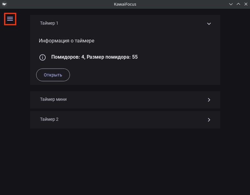Select the Таймер 2 label
Screen dimensions: 250x195
[x=49, y=119]
